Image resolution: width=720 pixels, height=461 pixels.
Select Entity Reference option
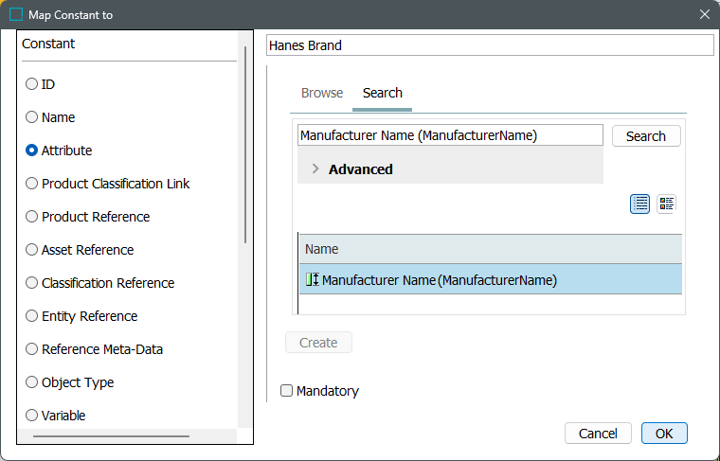point(31,316)
